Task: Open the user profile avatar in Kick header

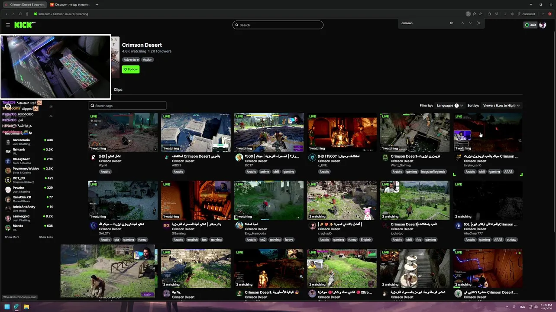Action: [543, 25]
